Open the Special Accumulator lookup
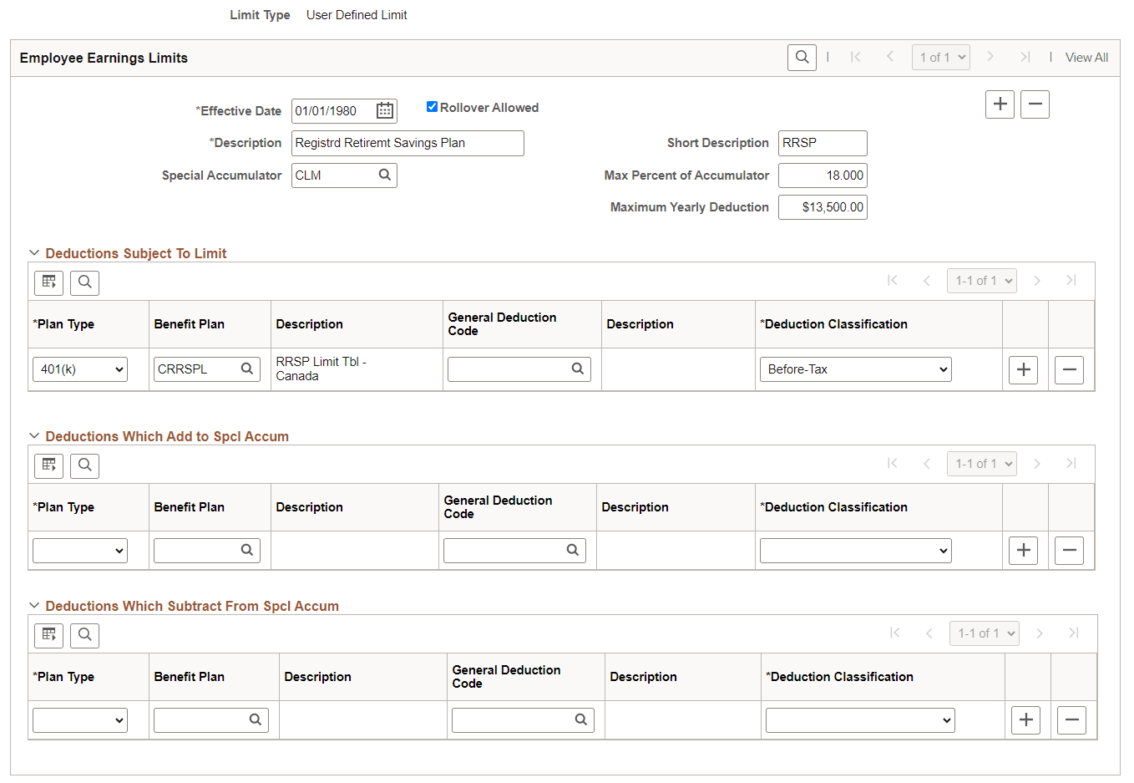 point(384,175)
